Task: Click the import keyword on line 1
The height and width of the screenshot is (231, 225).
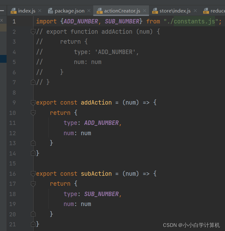Action: [46, 22]
